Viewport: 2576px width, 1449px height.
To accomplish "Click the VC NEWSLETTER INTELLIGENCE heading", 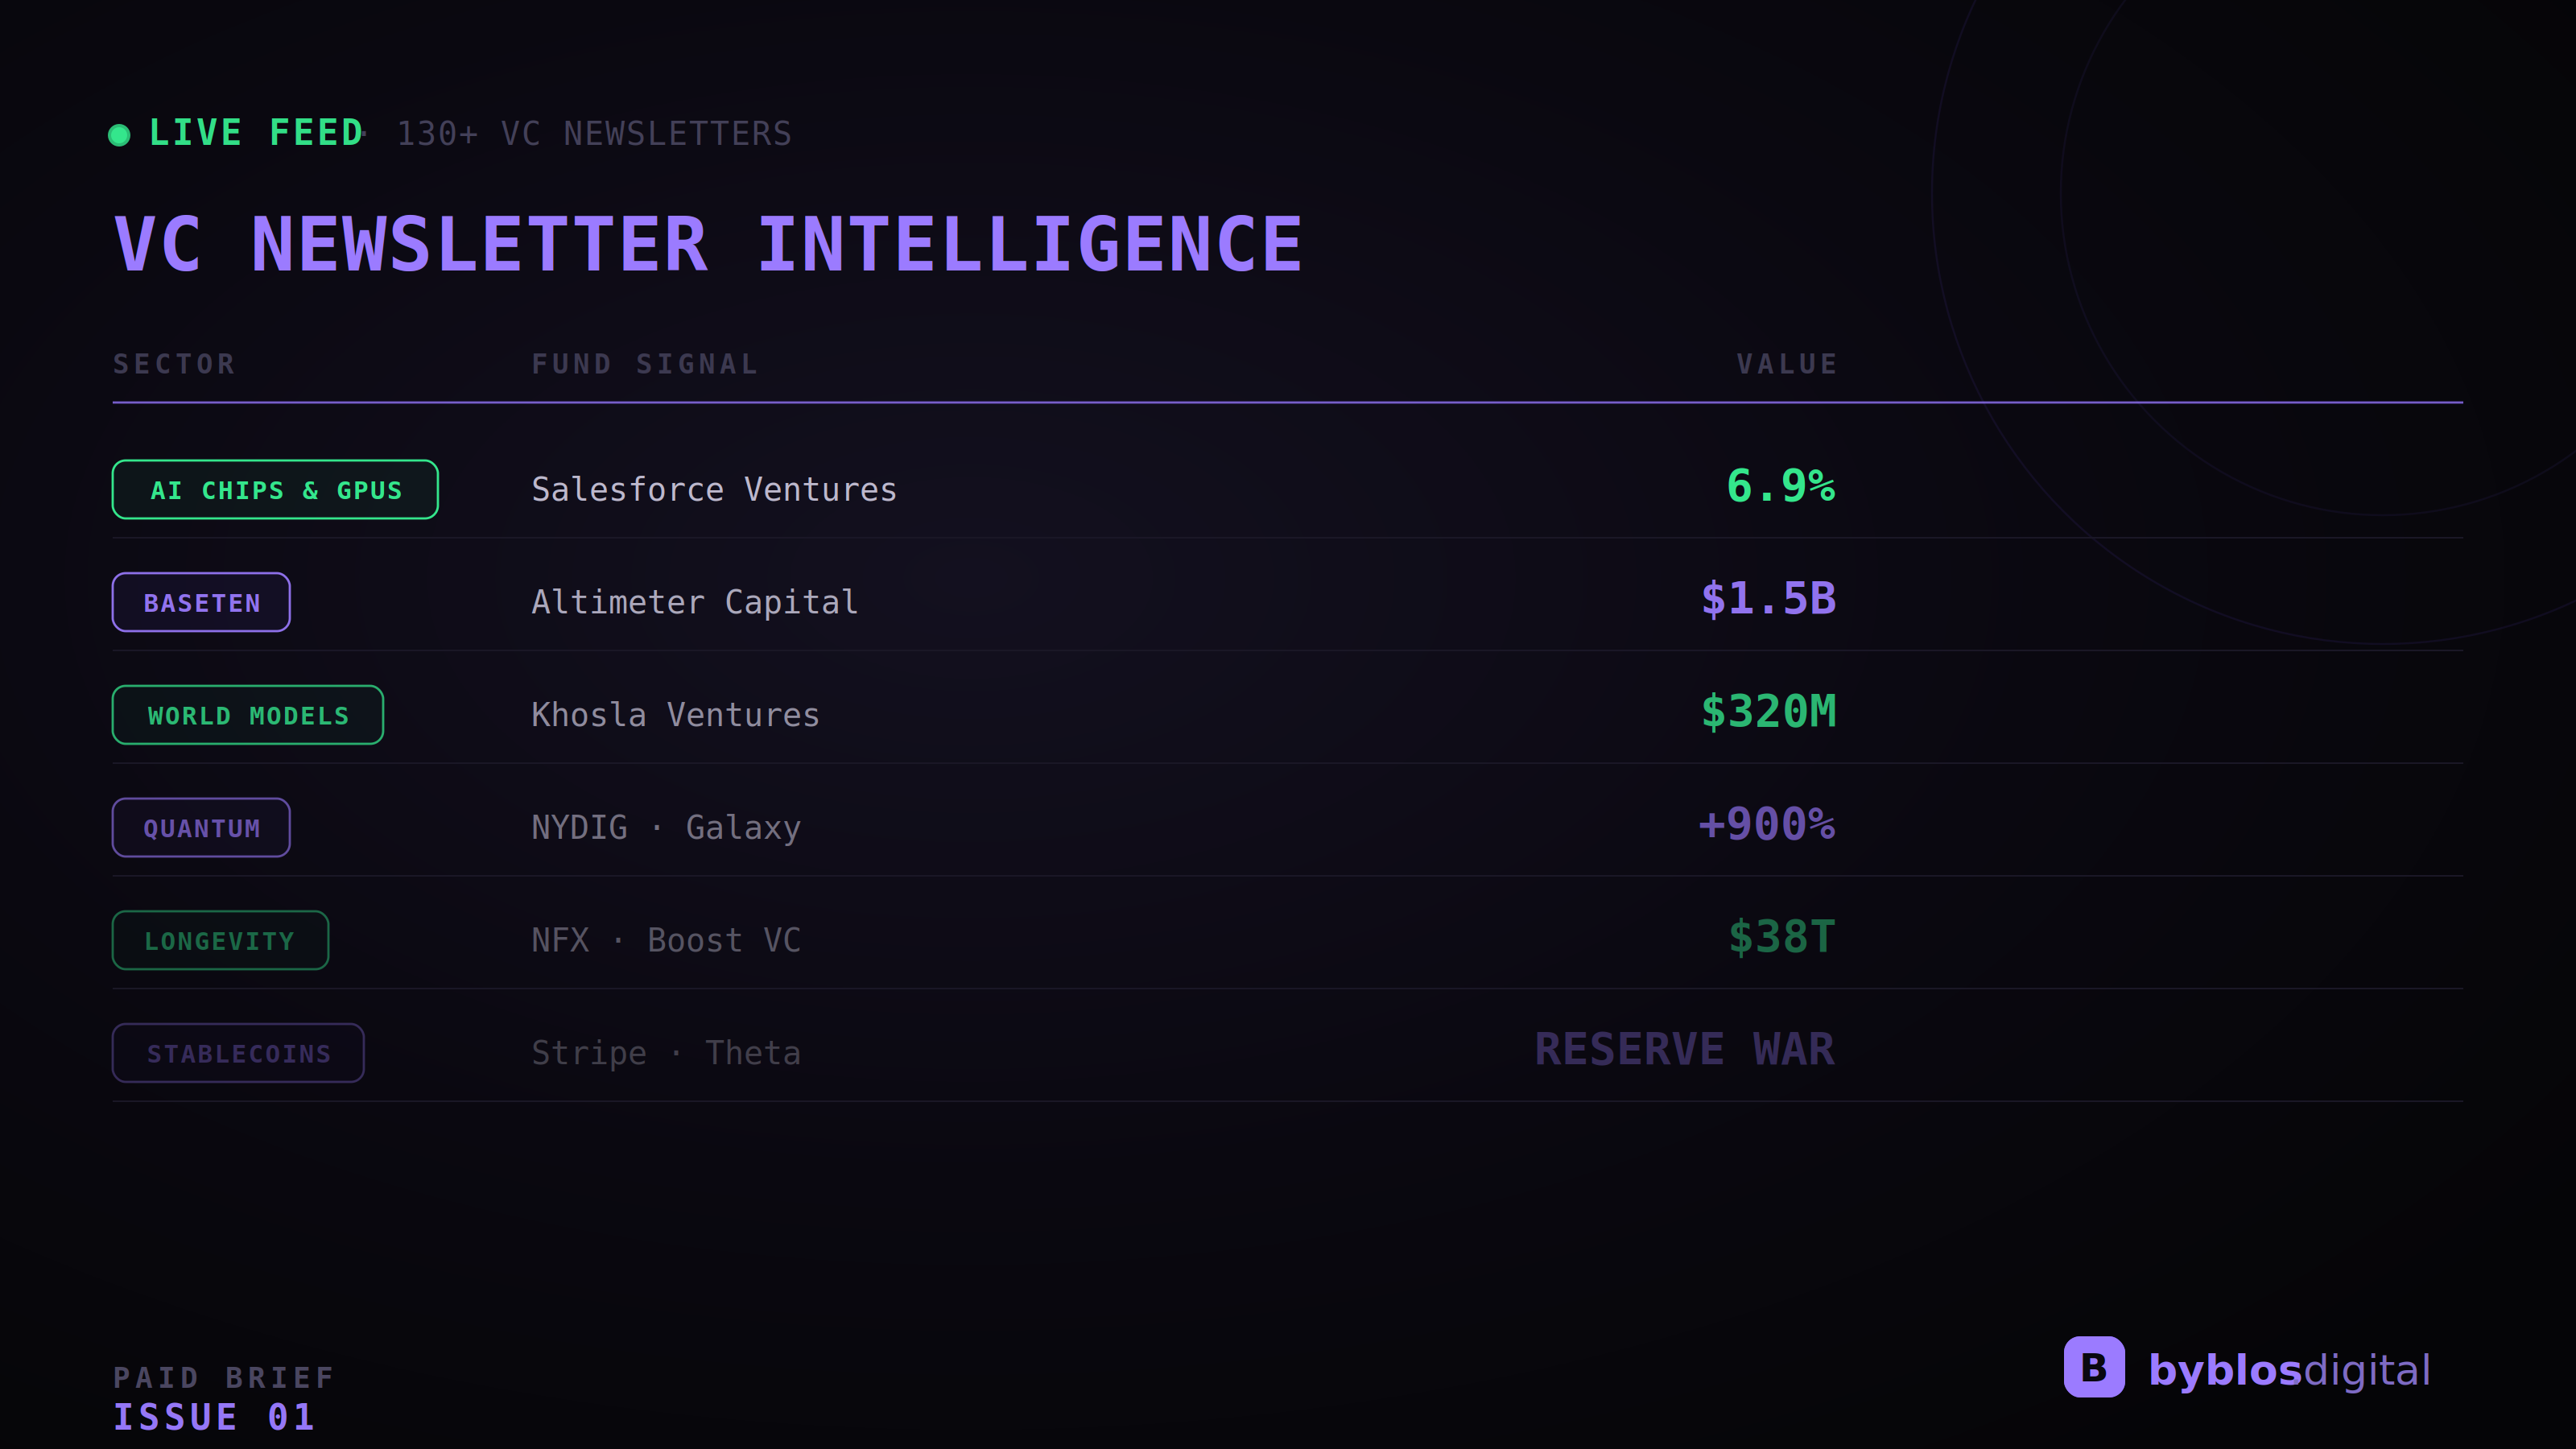I will click(708, 245).
